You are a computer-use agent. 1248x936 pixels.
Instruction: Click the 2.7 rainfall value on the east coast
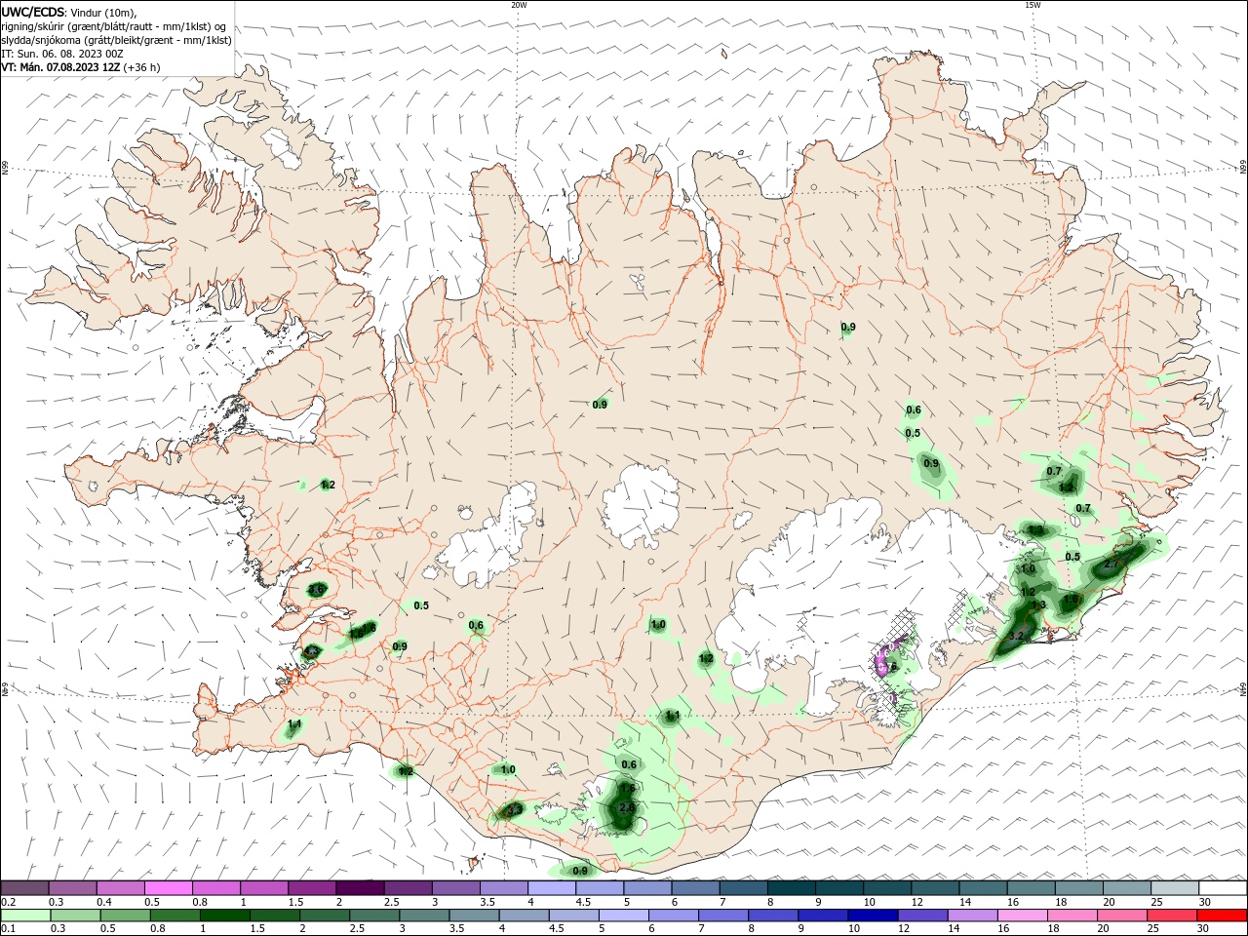click(x=1111, y=565)
